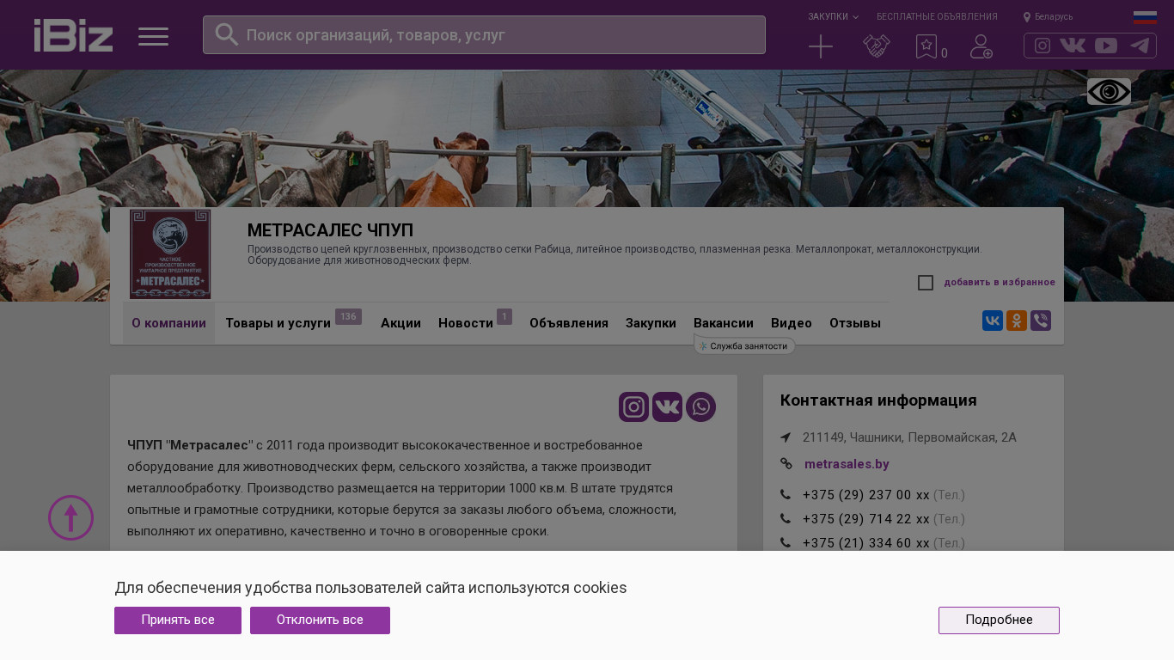Share page via Odnoklassniki icon
This screenshot has height=660, width=1174.
pos(1017,321)
